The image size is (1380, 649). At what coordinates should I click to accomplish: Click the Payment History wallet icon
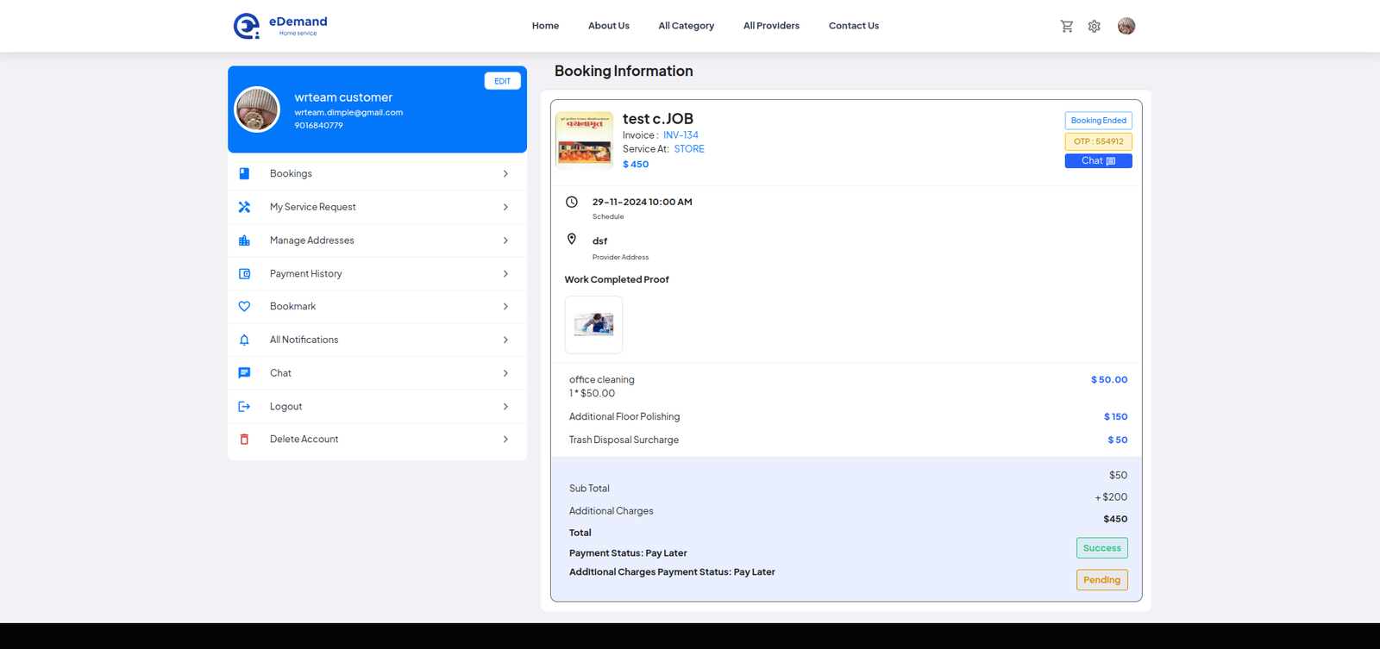[244, 274]
